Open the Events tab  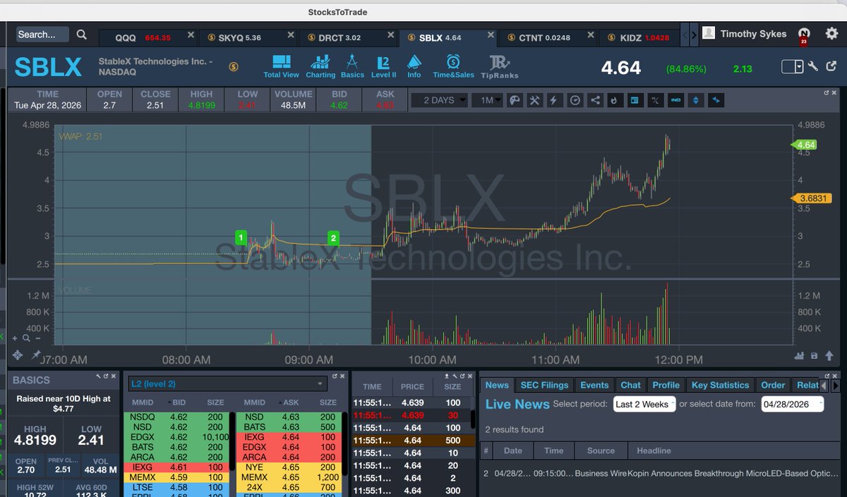click(x=594, y=385)
